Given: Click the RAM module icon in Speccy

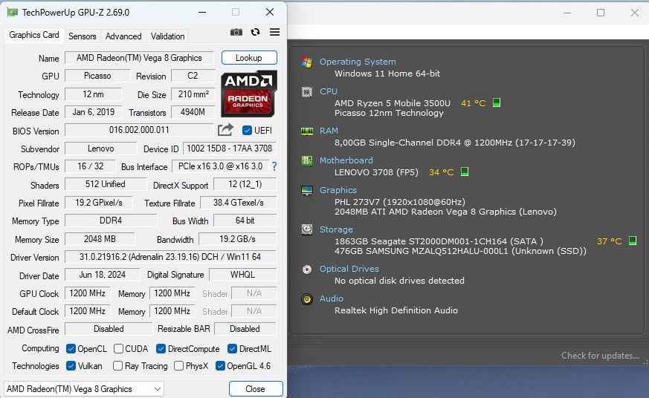Looking at the screenshot, I should [x=307, y=131].
